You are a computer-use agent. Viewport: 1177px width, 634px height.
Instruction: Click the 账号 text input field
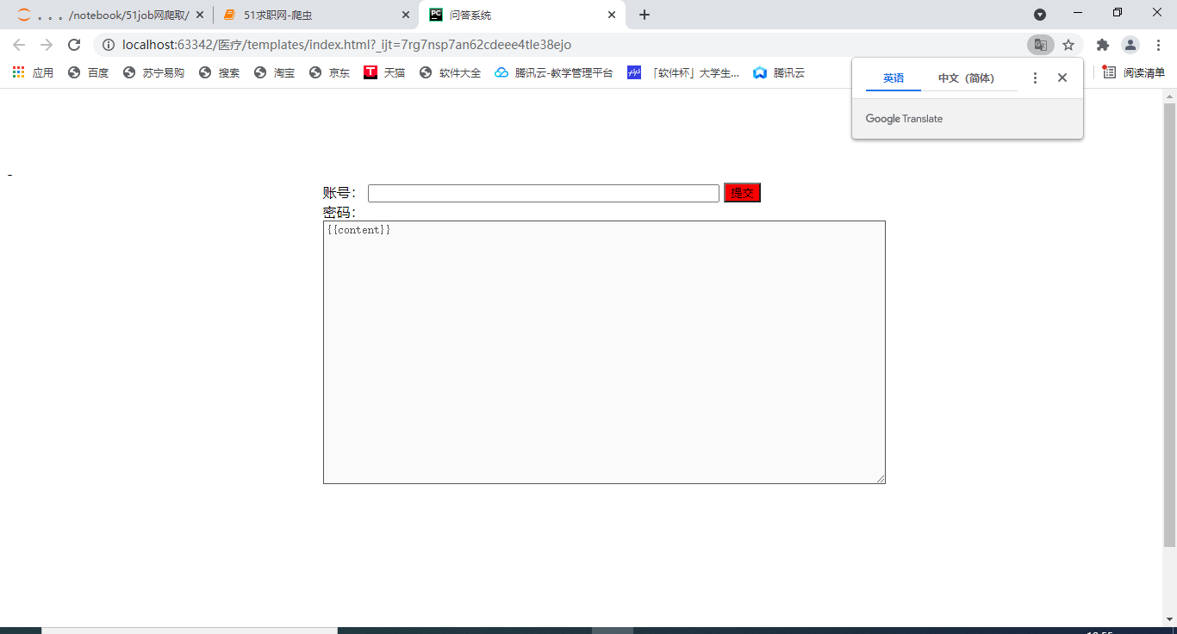coord(544,194)
